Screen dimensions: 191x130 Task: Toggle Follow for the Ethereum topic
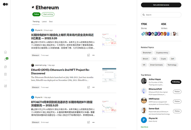point(36,14)
